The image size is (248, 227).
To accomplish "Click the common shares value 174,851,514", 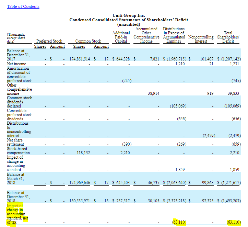I will 80,59.
